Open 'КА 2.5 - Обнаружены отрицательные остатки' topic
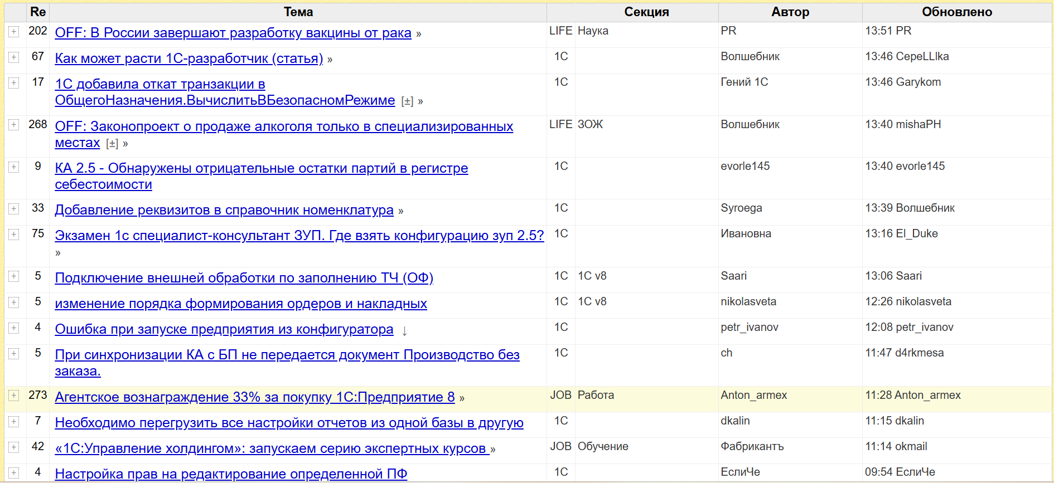The image size is (1054, 483). click(261, 176)
